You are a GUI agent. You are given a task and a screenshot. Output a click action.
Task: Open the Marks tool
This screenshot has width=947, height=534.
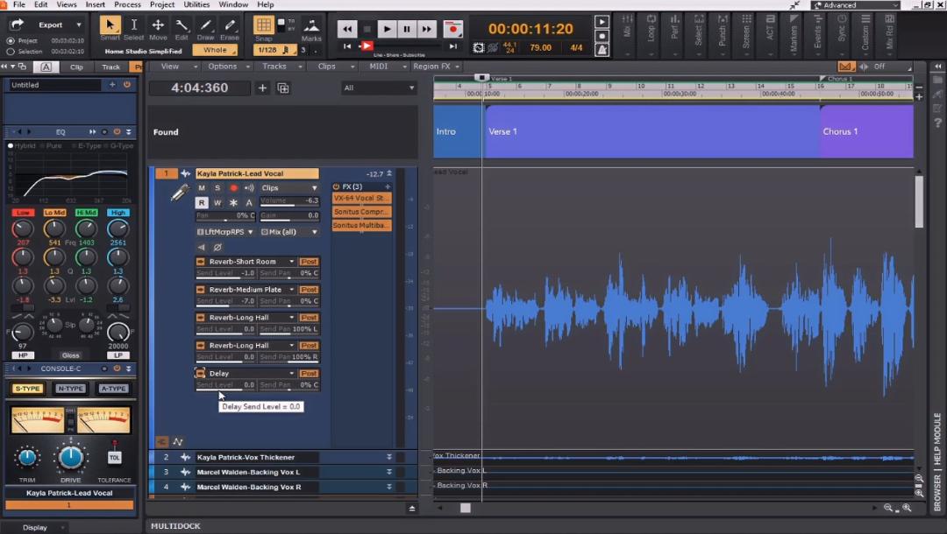(311, 25)
